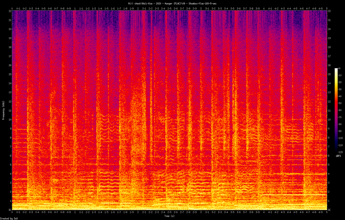The height and width of the screenshot is (220, 345).
Task: Click the '10' tick on the left frequency axis
Action: click(x=10, y=120)
